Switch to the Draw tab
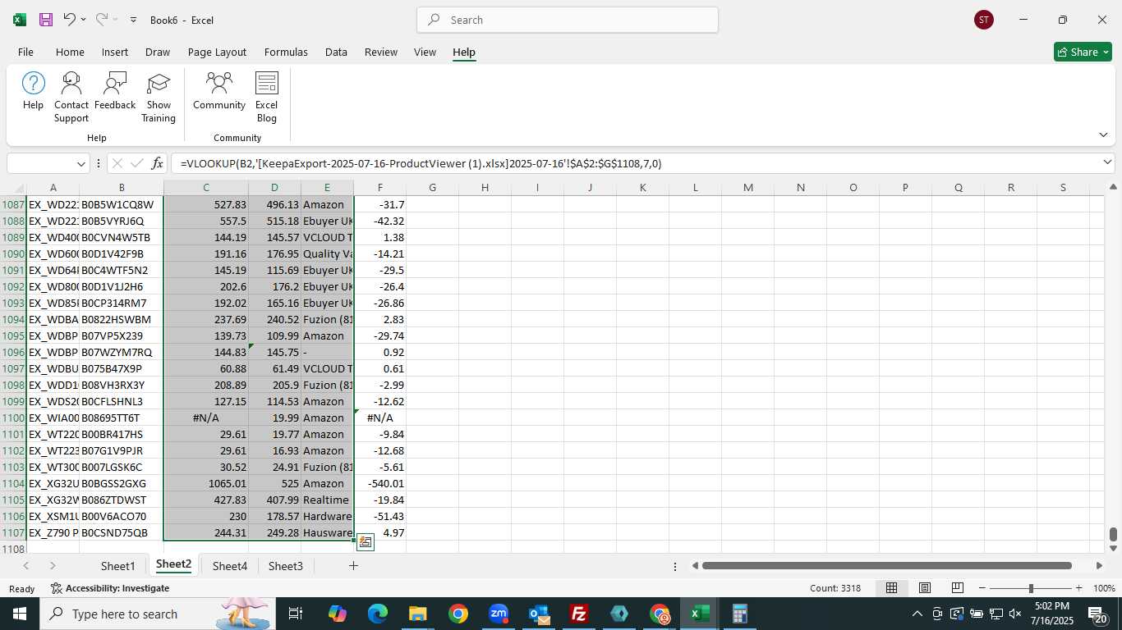The height and width of the screenshot is (630, 1122). pyautogui.click(x=158, y=52)
